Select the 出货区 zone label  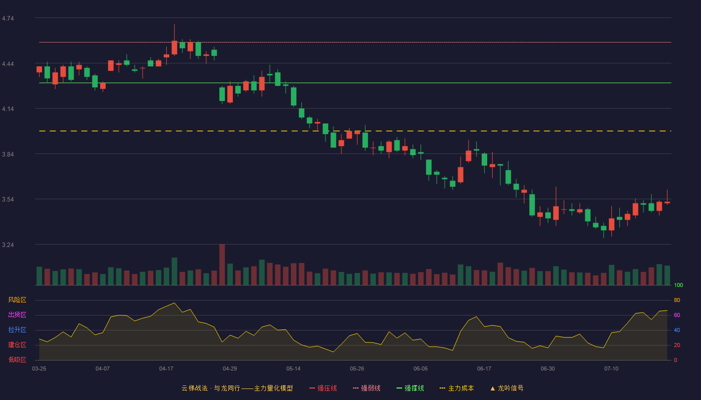(17, 315)
